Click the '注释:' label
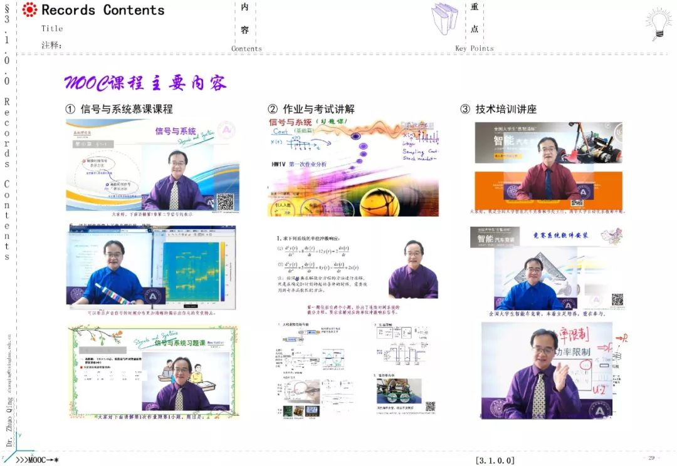The image size is (677, 466). pyautogui.click(x=52, y=45)
